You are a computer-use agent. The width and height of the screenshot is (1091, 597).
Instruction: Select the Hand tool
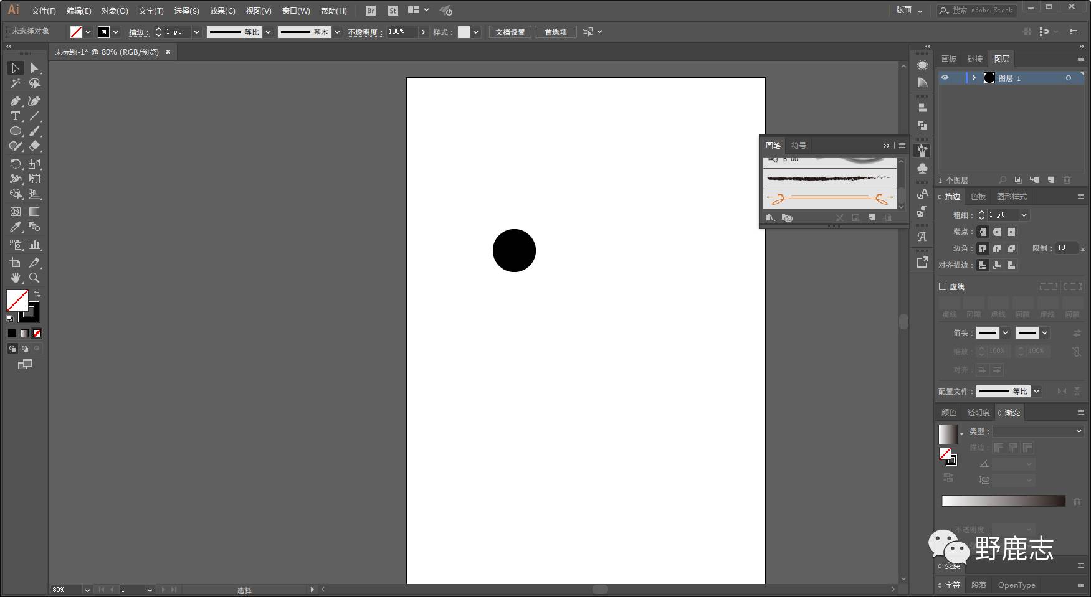(15, 278)
